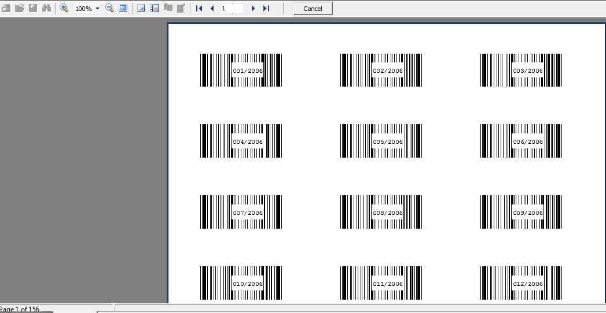Click the grayed pages icon in toolbar
Image resolution: width=606 pixels, height=313 pixels.
168,8
